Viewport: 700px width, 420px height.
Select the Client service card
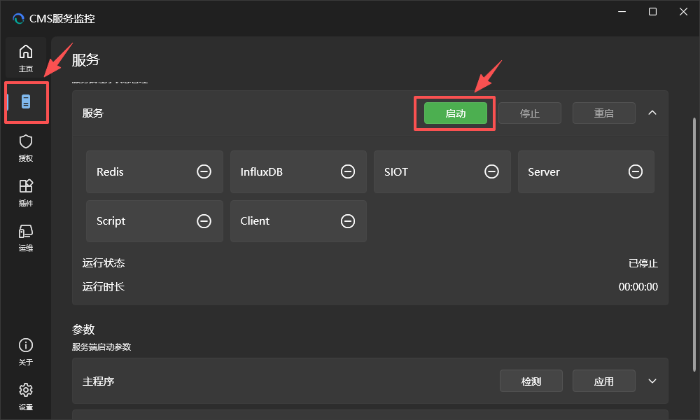297,221
